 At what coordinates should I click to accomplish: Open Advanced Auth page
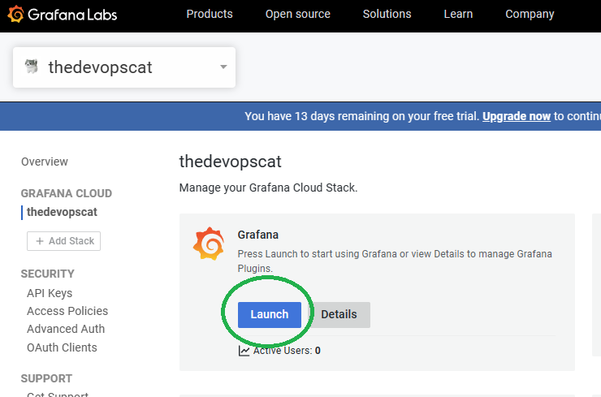[x=66, y=329]
